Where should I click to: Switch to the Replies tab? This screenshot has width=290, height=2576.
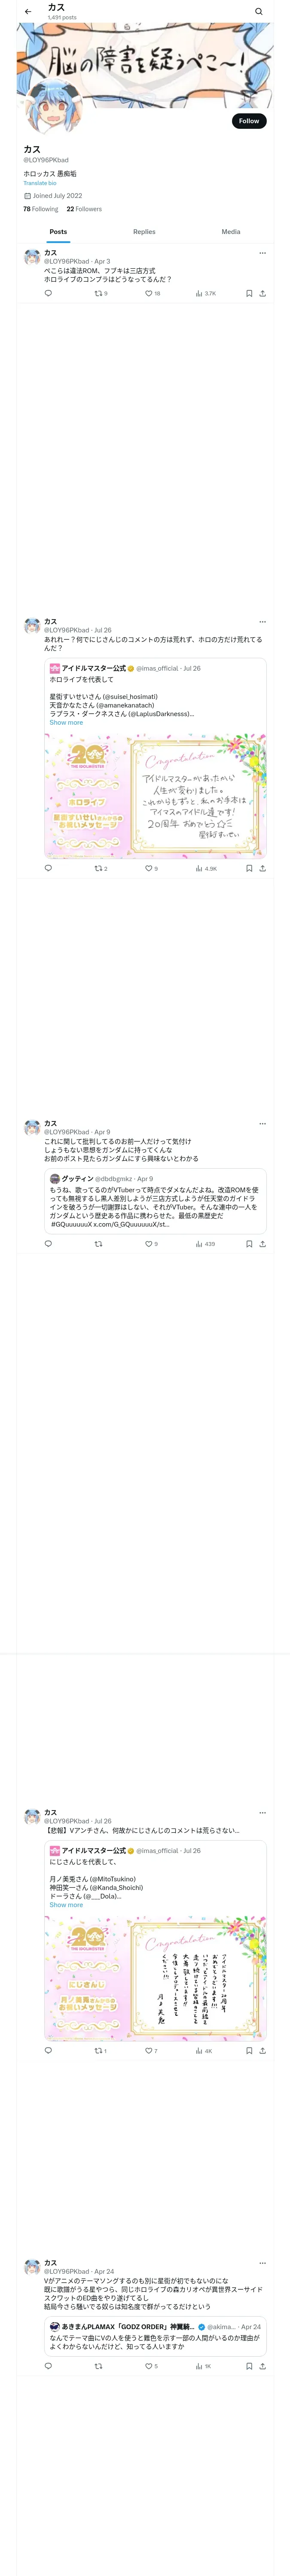pos(144,232)
